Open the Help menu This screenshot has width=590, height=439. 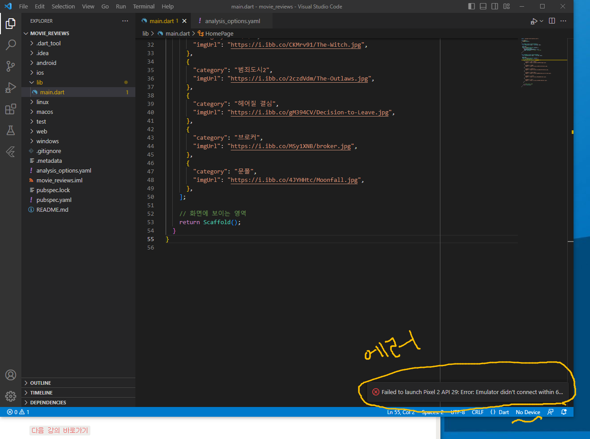(167, 6)
